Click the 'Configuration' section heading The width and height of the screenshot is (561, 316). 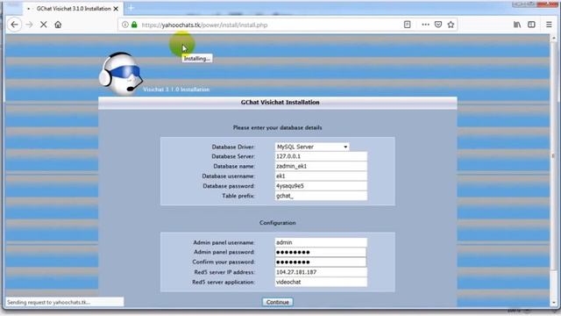[278, 223]
